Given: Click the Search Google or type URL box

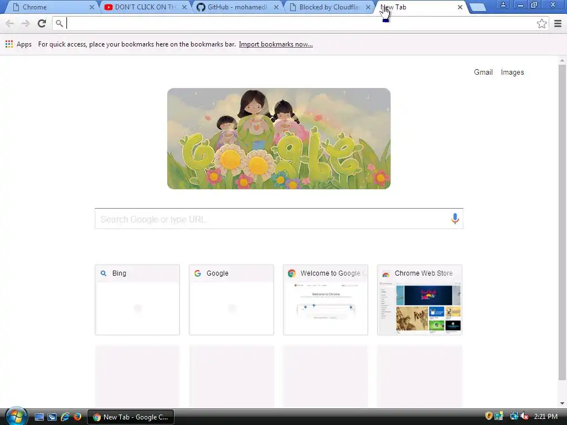Looking at the screenshot, I should (279, 219).
